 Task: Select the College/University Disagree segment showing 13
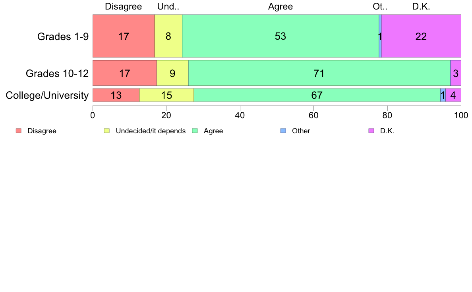pyautogui.click(x=116, y=95)
